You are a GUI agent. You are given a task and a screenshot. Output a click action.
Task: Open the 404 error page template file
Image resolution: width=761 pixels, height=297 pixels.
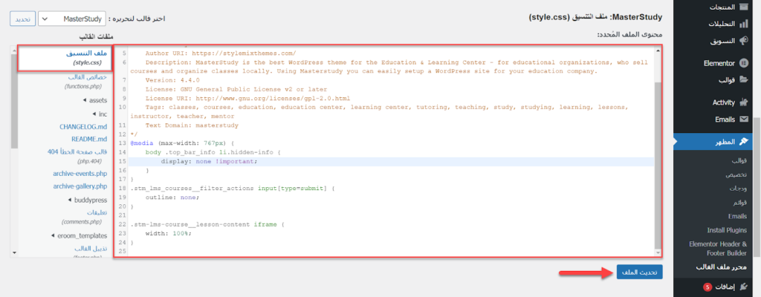[77, 156]
